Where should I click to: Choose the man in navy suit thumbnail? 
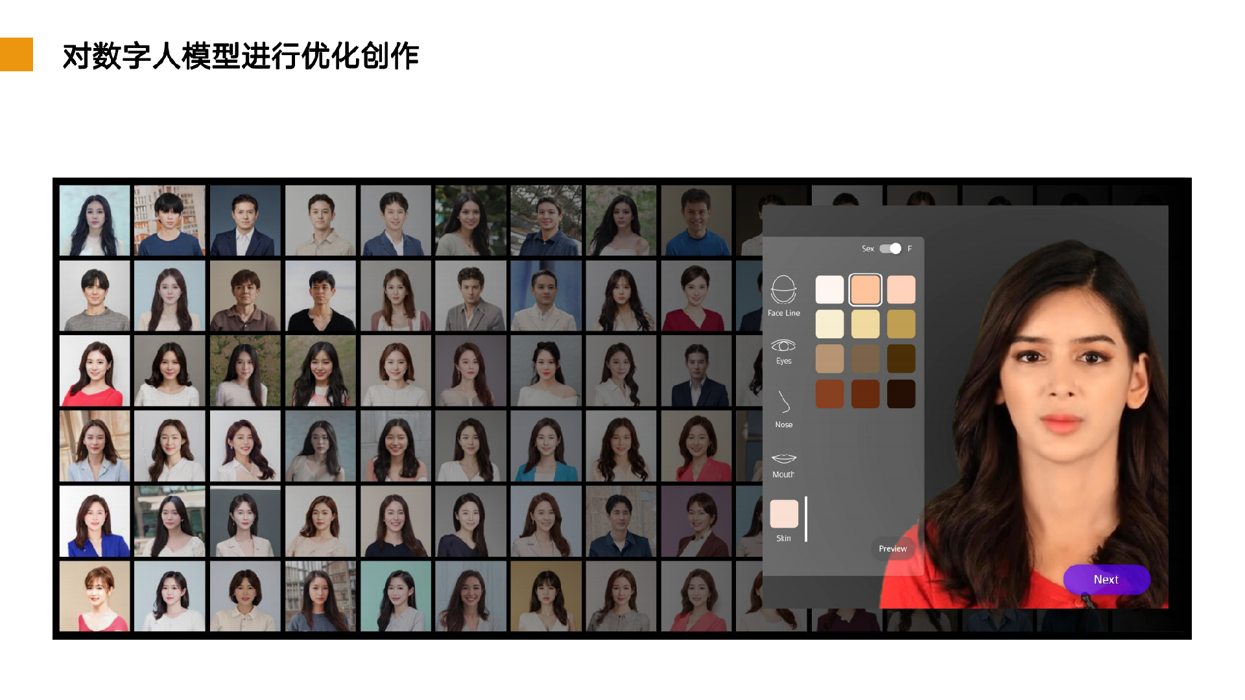point(245,220)
